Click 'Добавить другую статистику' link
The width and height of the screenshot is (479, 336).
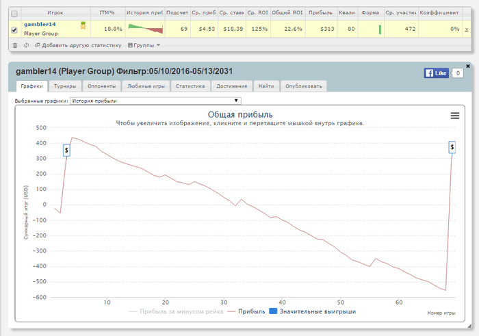point(78,45)
